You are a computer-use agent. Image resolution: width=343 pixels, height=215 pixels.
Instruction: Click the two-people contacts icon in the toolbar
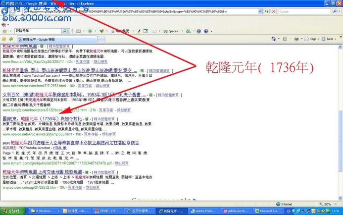point(188,31)
